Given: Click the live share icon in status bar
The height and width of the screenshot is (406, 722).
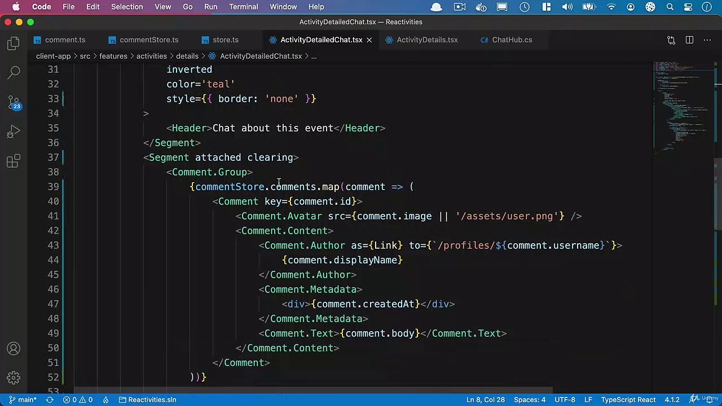Looking at the screenshot, I should [105, 400].
